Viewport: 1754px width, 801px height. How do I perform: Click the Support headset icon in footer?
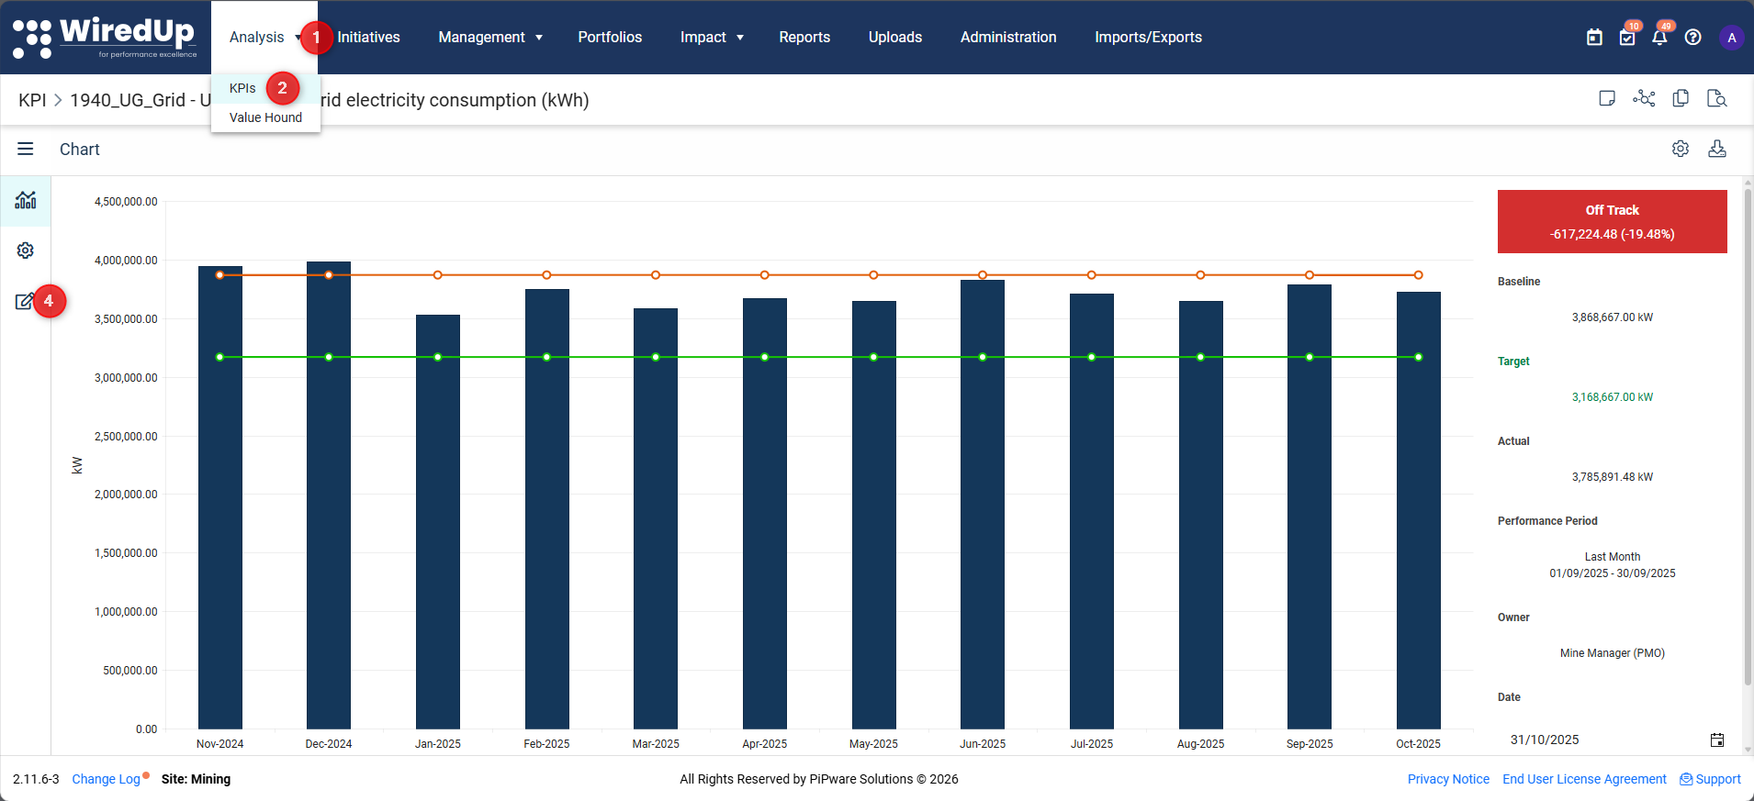(x=1686, y=779)
